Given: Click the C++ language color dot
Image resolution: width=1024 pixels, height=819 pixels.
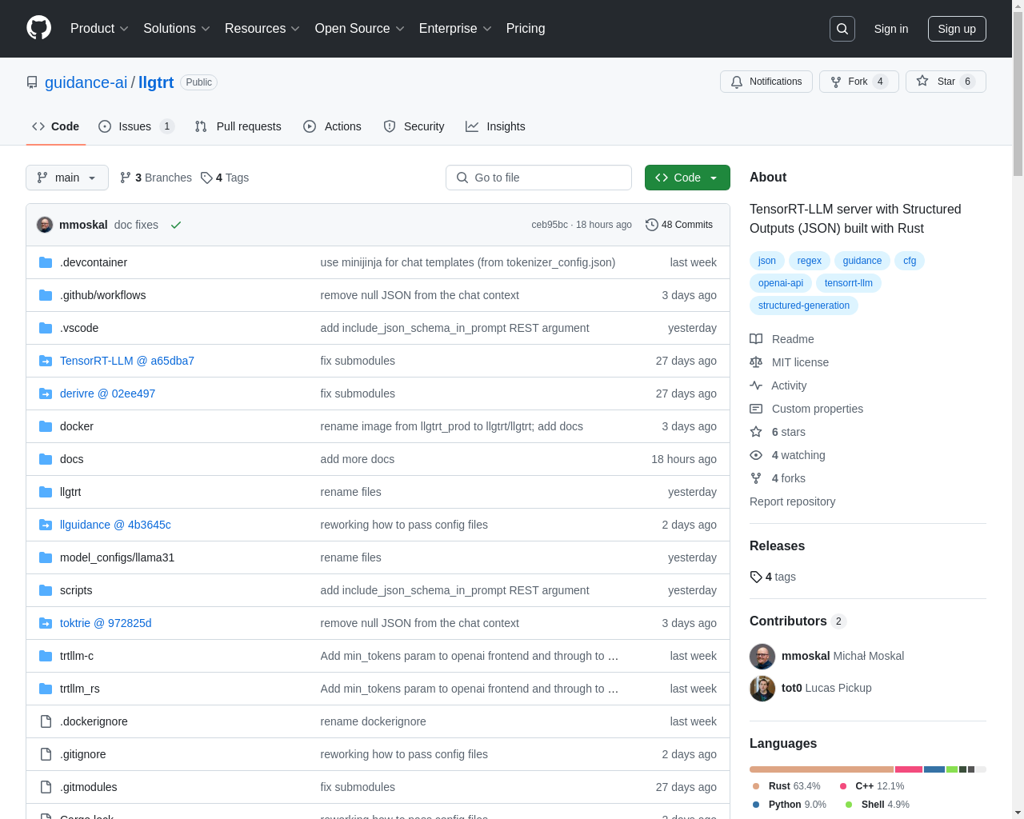Looking at the screenshot, I should [x=843, y=786].
